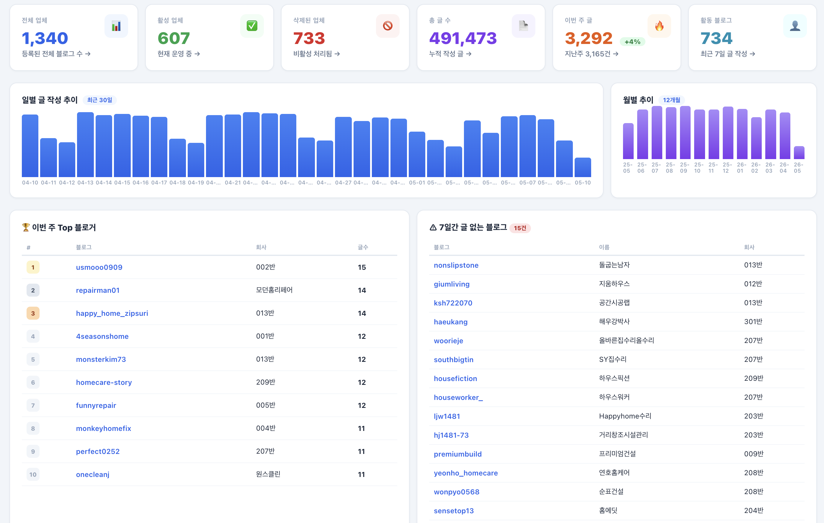
Task: Open ksh722070 blog link
Action: click(x=453, y=303)
